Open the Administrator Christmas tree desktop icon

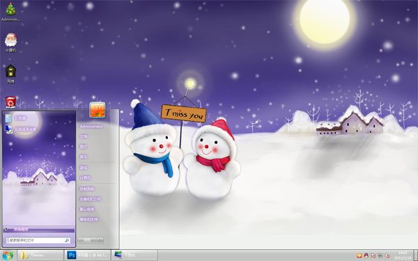[10, 11]
